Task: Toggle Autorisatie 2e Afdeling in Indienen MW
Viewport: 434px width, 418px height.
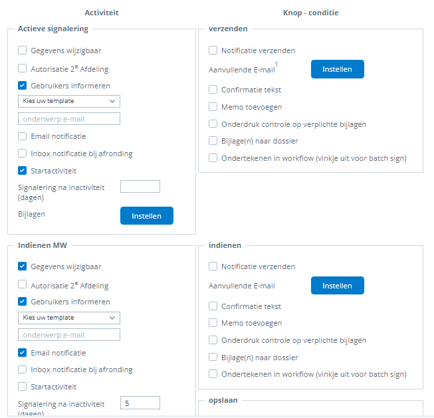Action: coord(23,285)
